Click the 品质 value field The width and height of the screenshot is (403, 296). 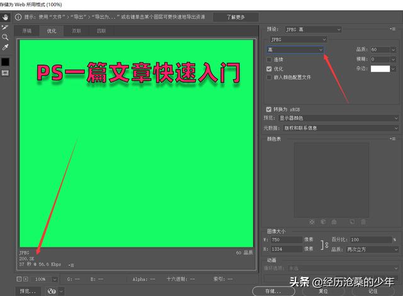pyautogui.click(x=380, y=50)
